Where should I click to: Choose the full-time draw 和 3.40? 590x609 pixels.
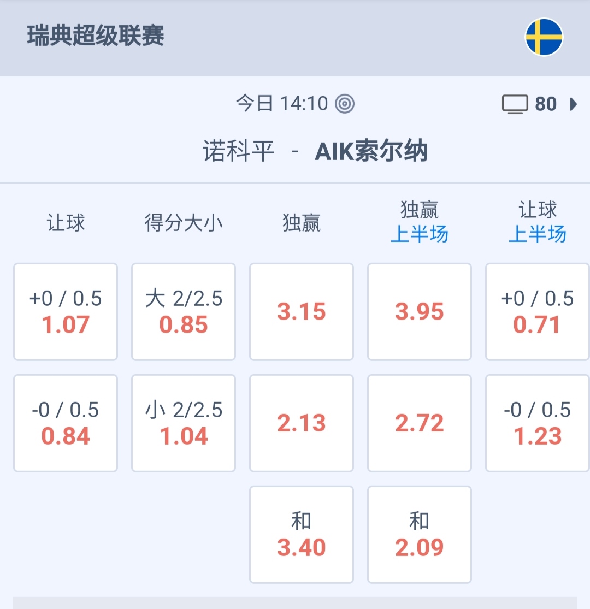pos(302,535)
